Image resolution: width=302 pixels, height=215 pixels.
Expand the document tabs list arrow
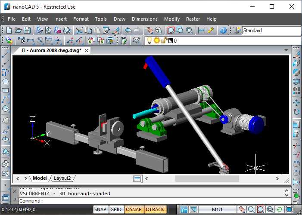pos(286,50)
